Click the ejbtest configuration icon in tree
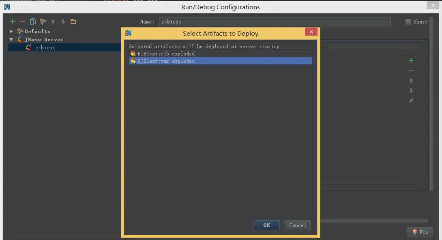Screen dimensions: 442x240 click(29, 47)
